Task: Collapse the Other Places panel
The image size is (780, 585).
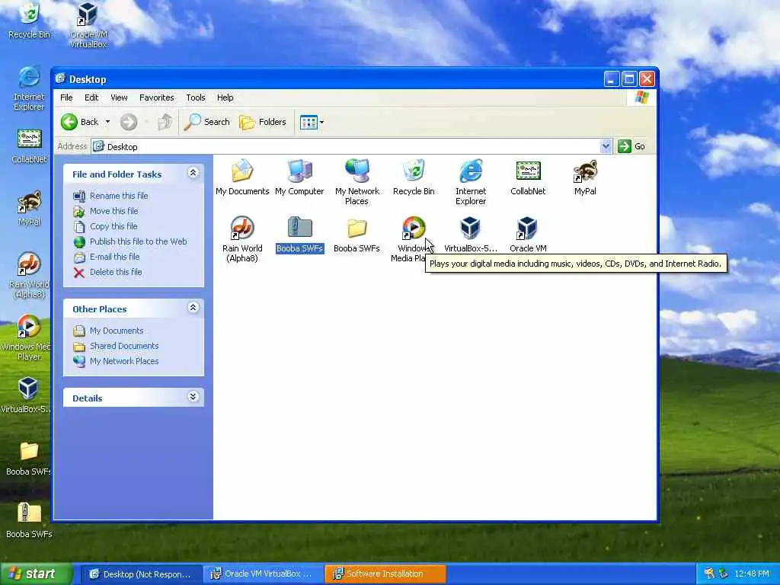Action: [193, 308]
